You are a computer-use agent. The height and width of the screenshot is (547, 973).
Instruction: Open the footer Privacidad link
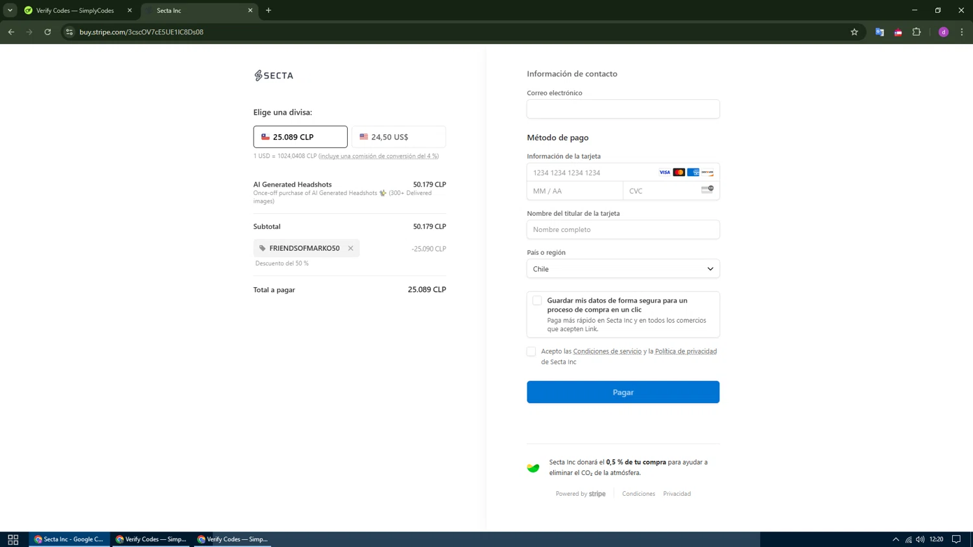(x=677, y=494)
